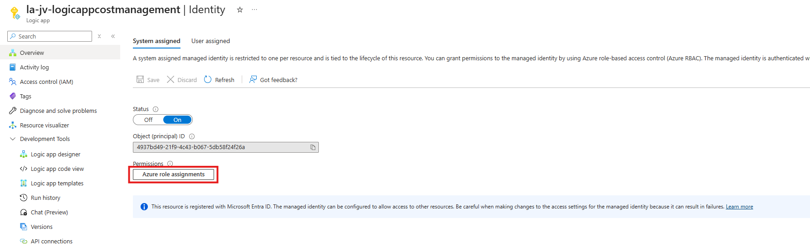Screen dimensions: 810x247
Task: Collapse the Development Tools section
Action: click(x=13, y=139)
